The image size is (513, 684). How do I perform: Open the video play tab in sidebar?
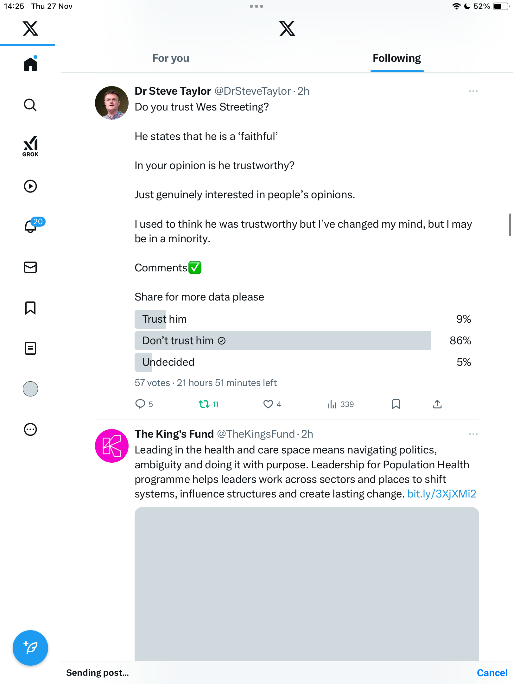click(x=30, y=186)
